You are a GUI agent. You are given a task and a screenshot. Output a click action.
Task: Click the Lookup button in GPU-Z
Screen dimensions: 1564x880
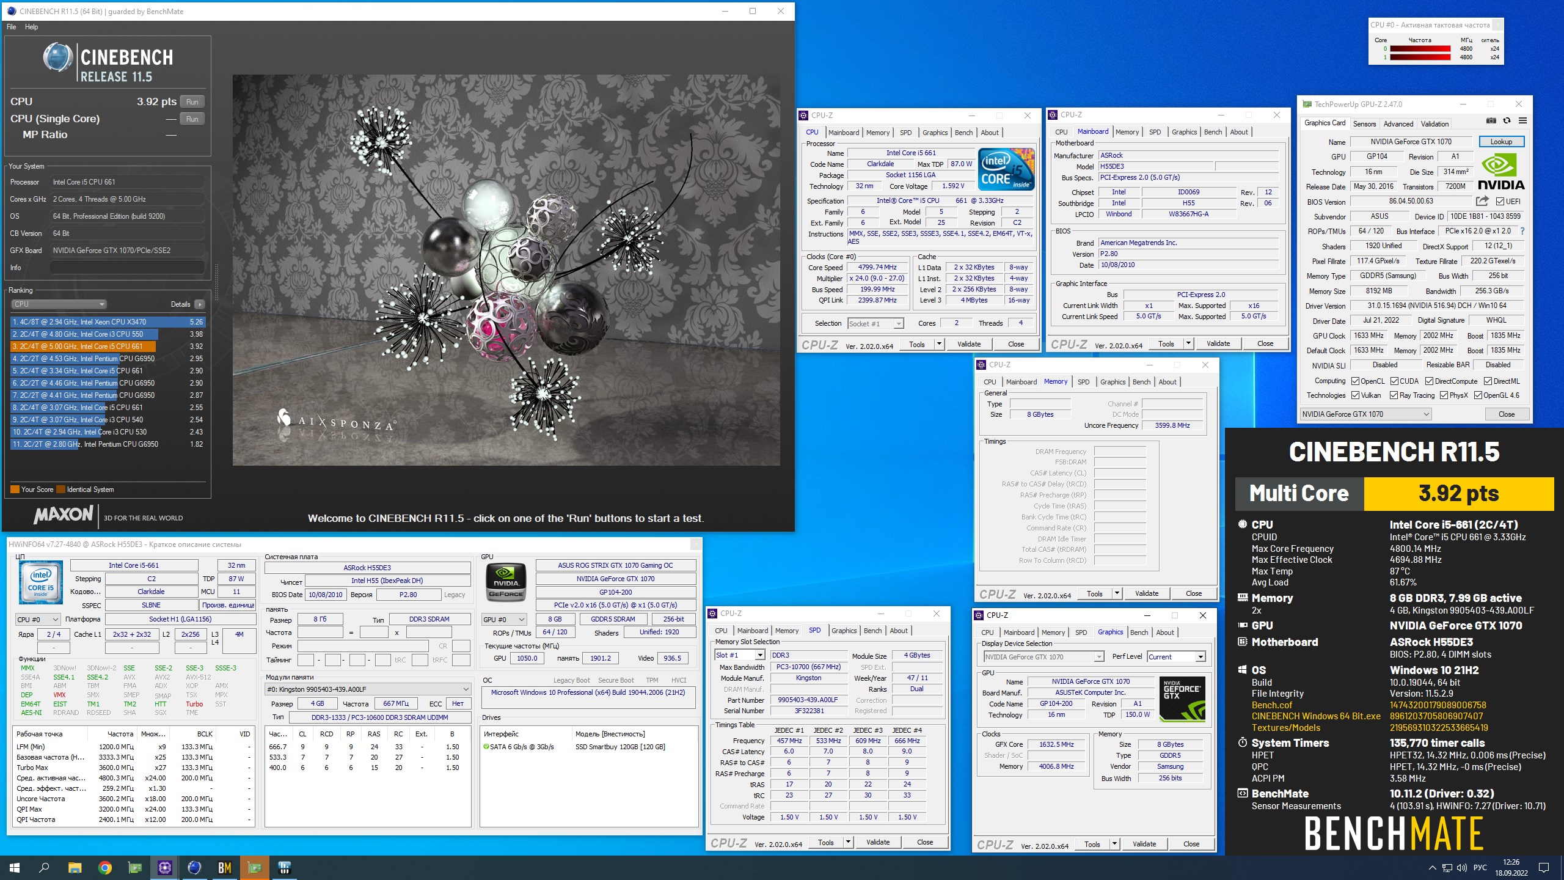coord(1501,142)
